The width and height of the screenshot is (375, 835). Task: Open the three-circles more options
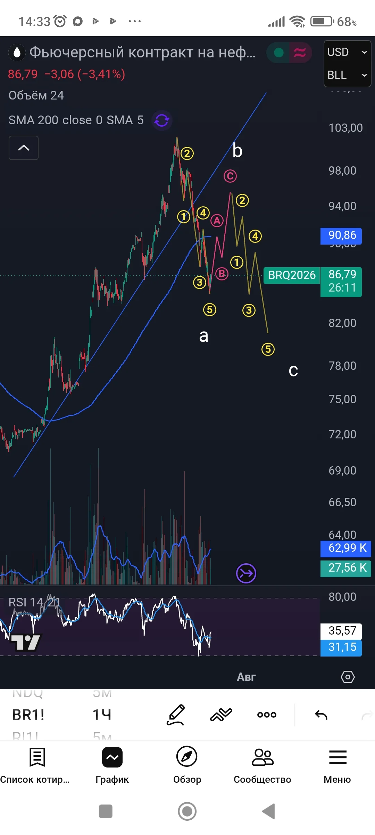(267, 715)
